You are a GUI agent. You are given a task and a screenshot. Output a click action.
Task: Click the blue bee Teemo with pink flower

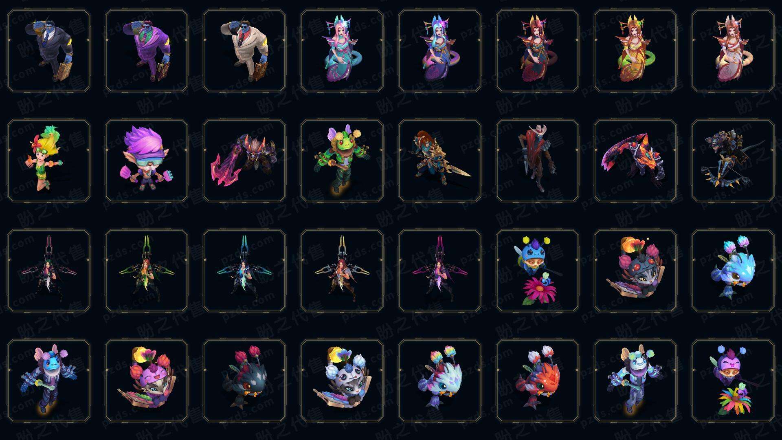click(x=538, y=271)
